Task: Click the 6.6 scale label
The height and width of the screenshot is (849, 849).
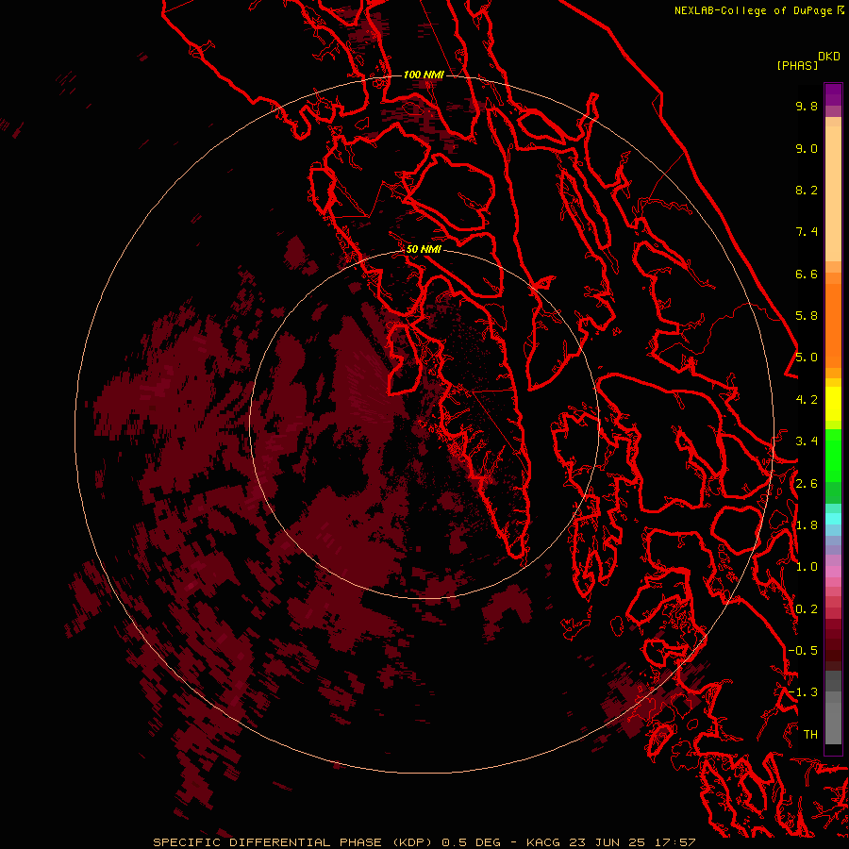Action: [x=807, y=274]
